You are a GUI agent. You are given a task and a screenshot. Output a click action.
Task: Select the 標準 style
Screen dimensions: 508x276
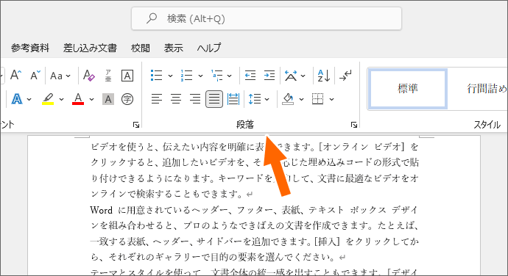(408, 89)
